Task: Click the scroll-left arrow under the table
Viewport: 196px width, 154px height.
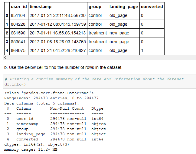Action: (x=5, y=58)
